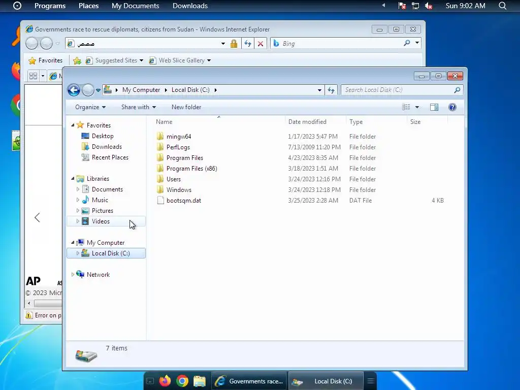The height and width of the screenshot is (390, 520).
Task: Select the mingw64 folder icon
Action: (x=160, y=136)
